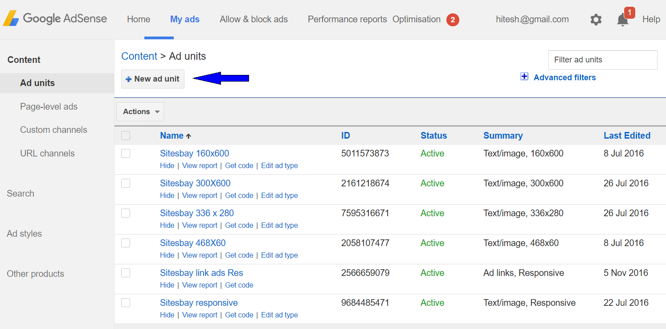This screenshot has width=666, height=329.
Task: Check the box for Sitesbay 300X600
Action: (x=126, y=183)
